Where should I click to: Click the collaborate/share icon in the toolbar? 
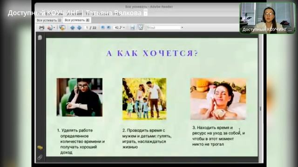62,28
